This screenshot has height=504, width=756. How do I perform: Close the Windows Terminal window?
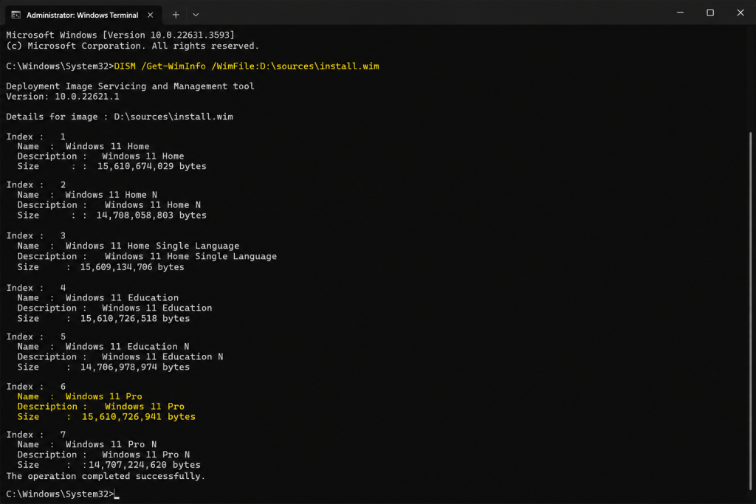point(740,13)
